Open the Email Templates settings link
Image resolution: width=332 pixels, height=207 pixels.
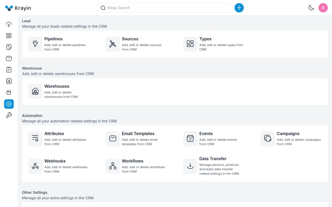(x=138, y=134)
